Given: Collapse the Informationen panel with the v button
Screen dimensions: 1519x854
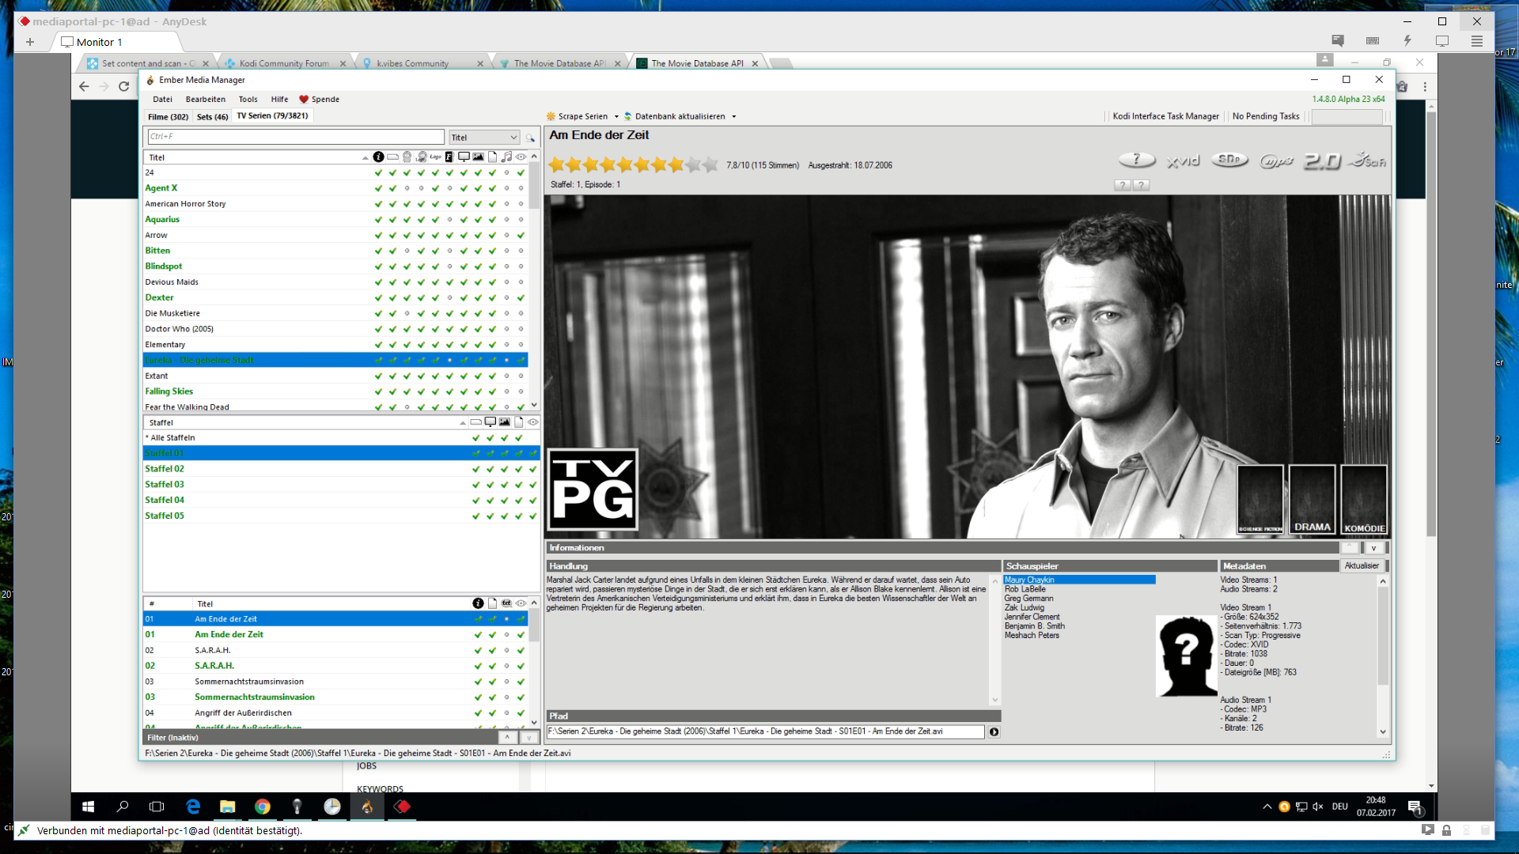Looking at the screenshot, I should tap(1373, 547).
